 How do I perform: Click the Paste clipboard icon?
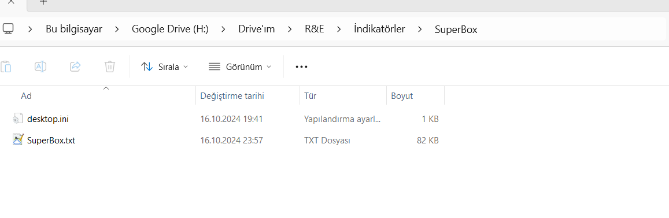point(6,66)
